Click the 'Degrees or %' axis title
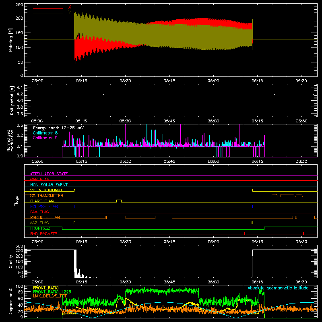 click(x=11, y=301)
